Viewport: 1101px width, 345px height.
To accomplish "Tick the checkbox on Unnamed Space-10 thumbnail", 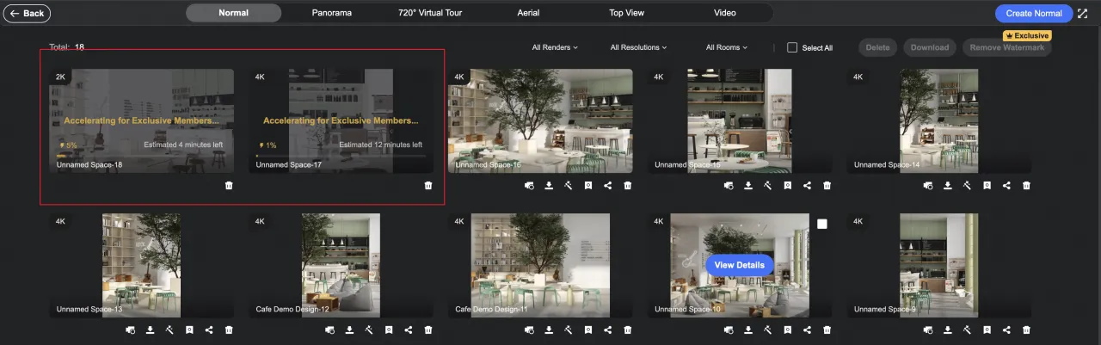I will pos(821,224).
